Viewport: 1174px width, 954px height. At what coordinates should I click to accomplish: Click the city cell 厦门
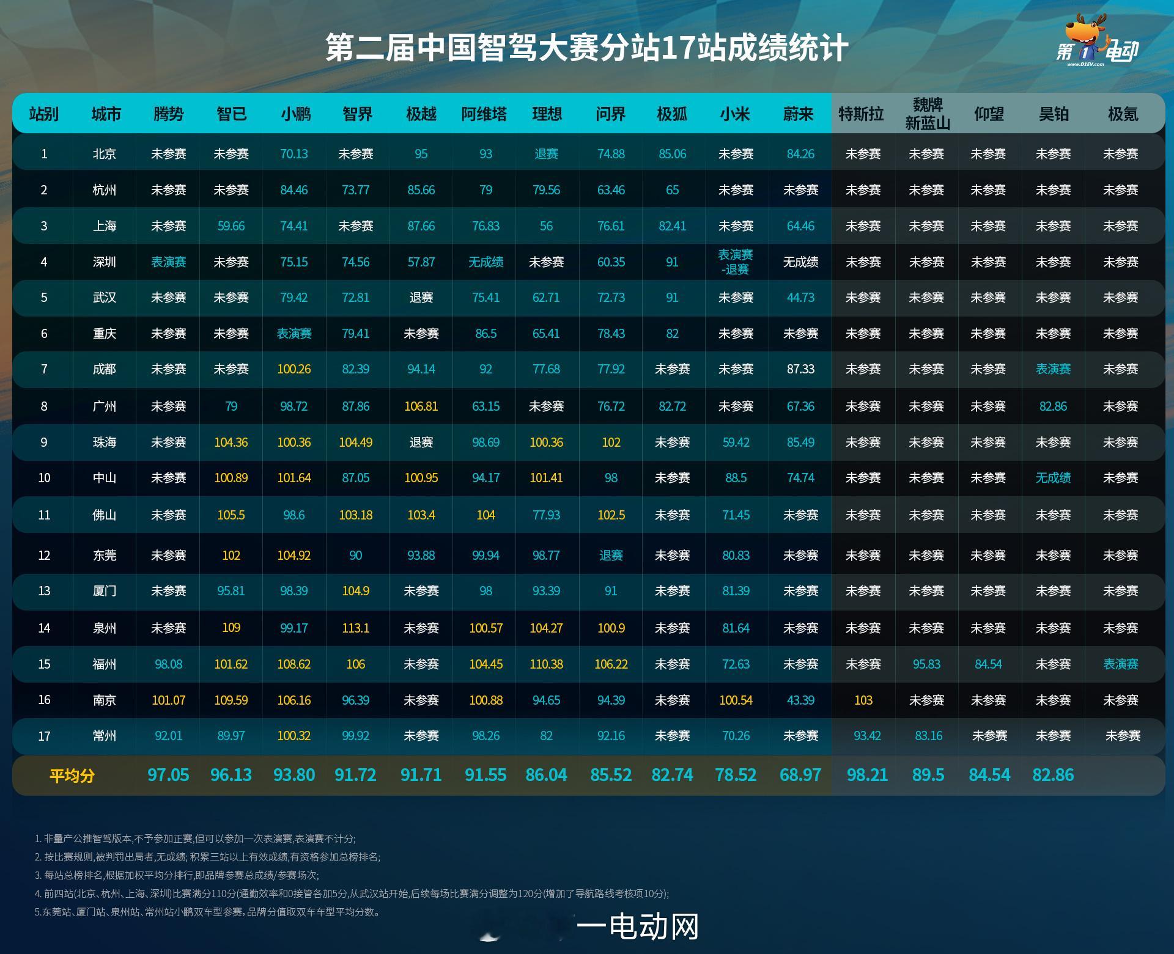(105, 591)
